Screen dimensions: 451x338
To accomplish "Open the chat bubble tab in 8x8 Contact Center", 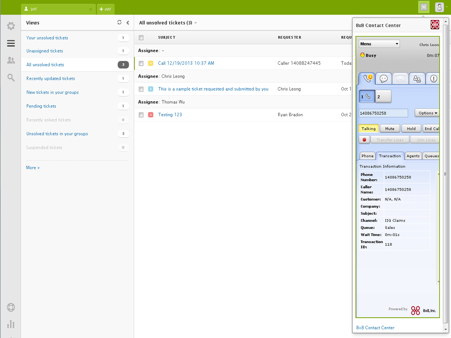I will (x=384, y=78).
